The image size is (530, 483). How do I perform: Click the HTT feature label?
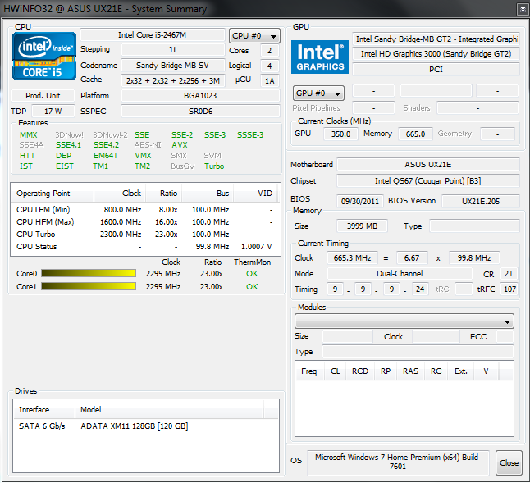point(27,156)
